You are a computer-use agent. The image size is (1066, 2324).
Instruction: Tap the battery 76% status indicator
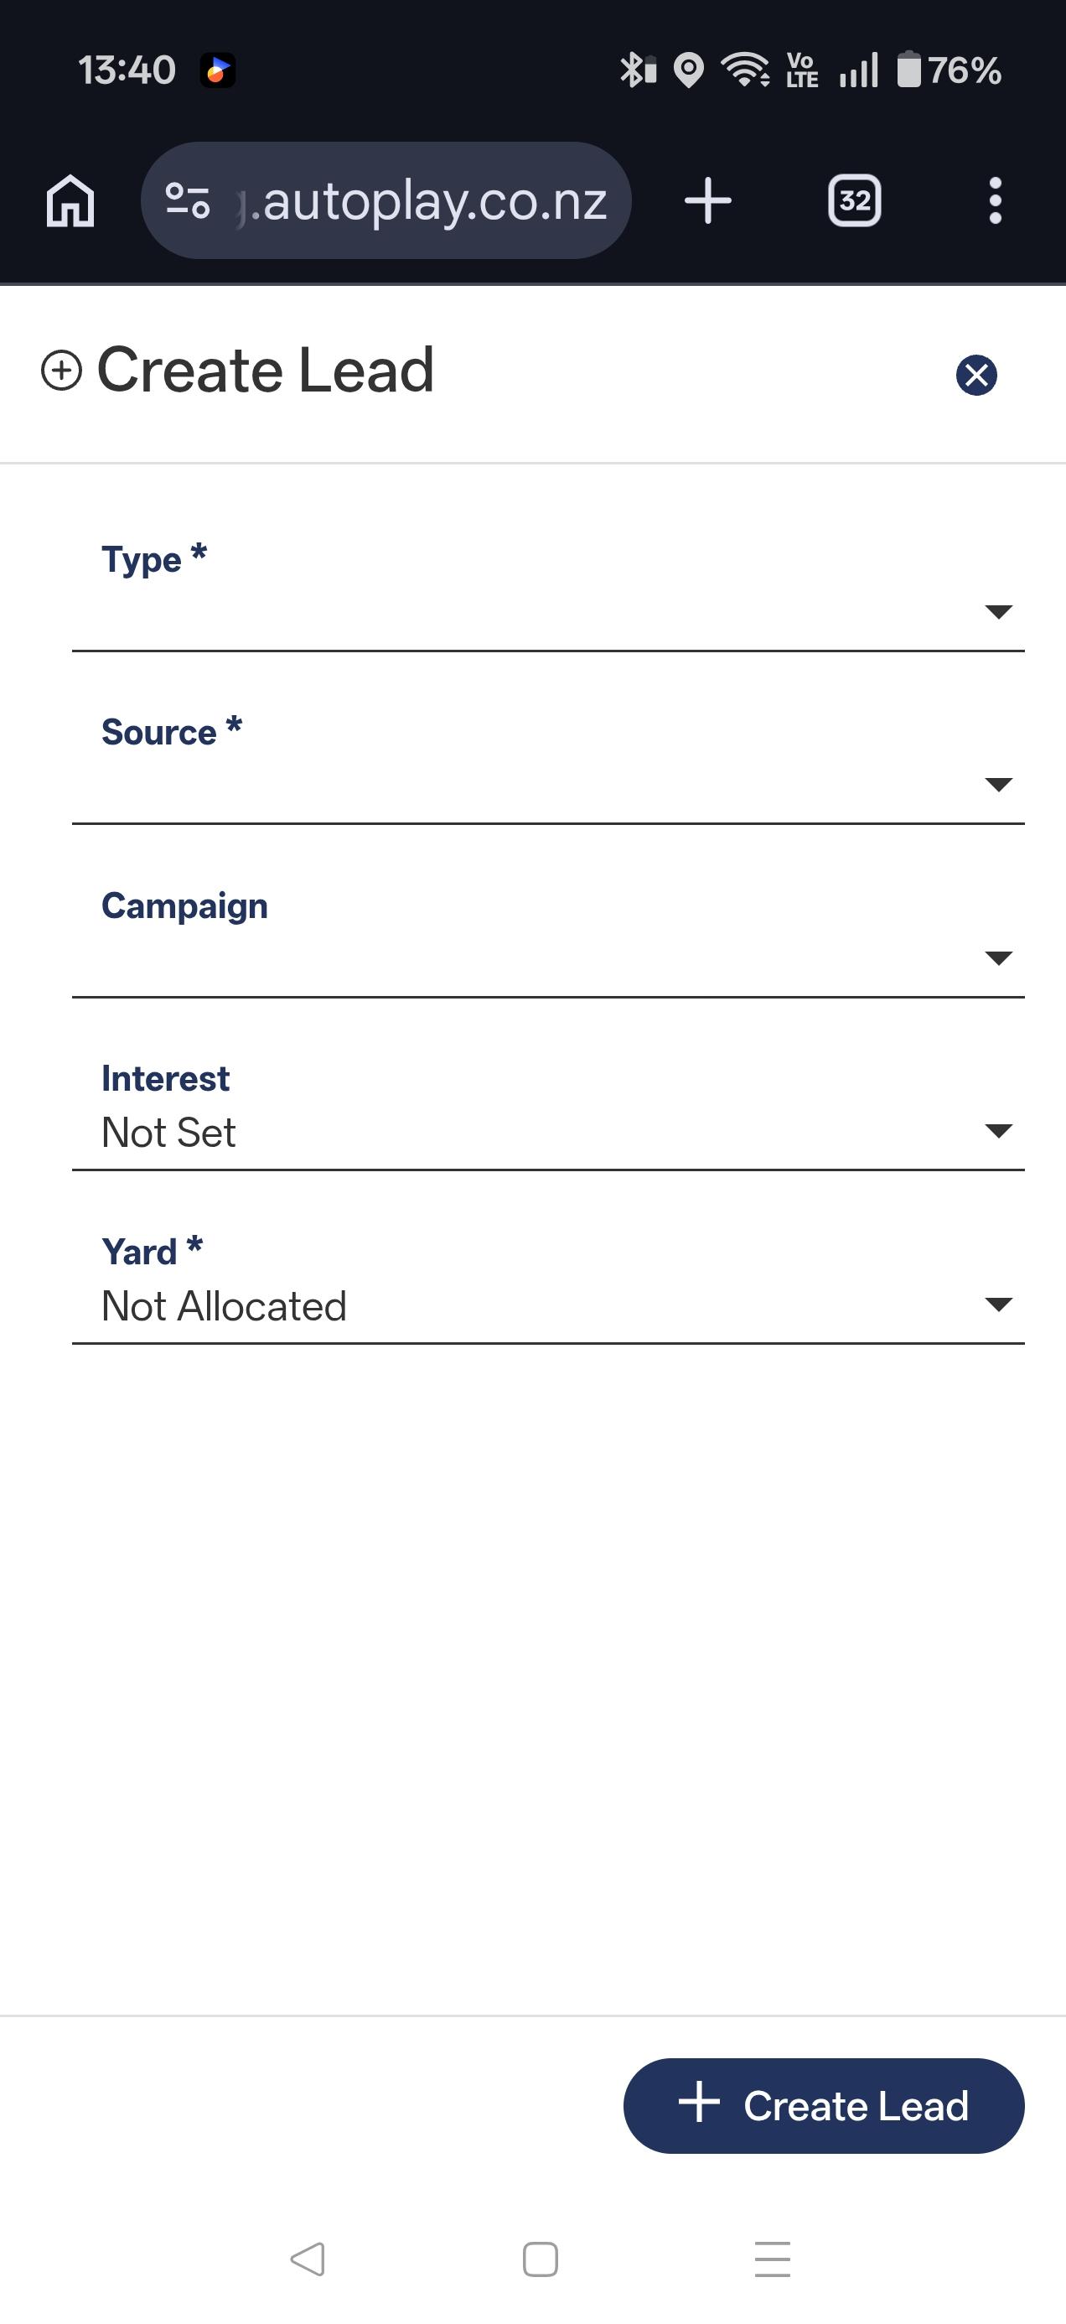tap(949, 70)
